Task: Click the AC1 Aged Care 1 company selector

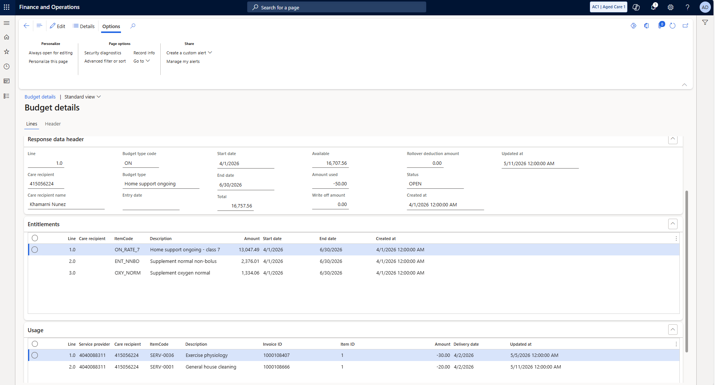Action: click(609, 7)
